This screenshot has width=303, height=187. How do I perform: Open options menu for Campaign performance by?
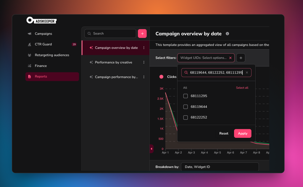[144, 77]
